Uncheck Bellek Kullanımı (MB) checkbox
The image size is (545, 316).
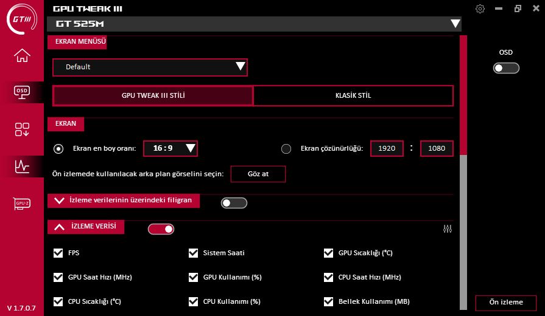click(328, 301)
